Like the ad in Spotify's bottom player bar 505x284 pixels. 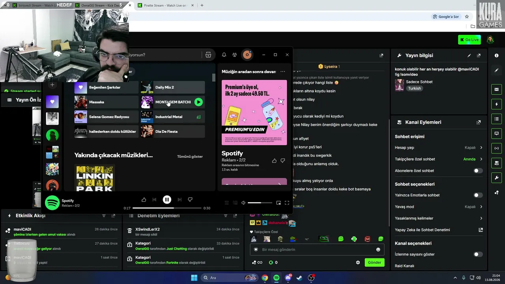[144, 200]
